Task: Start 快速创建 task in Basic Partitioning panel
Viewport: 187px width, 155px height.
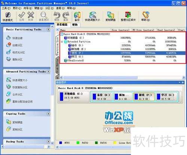Action: pos(15,38)
